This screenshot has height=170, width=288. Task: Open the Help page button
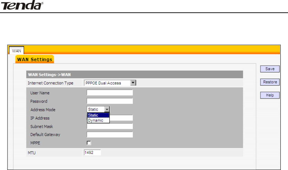[x=270, y=95]
